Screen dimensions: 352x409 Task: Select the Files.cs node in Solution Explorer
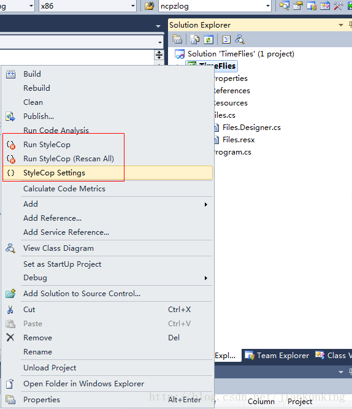pyautogui.click(x=224, y=115)
